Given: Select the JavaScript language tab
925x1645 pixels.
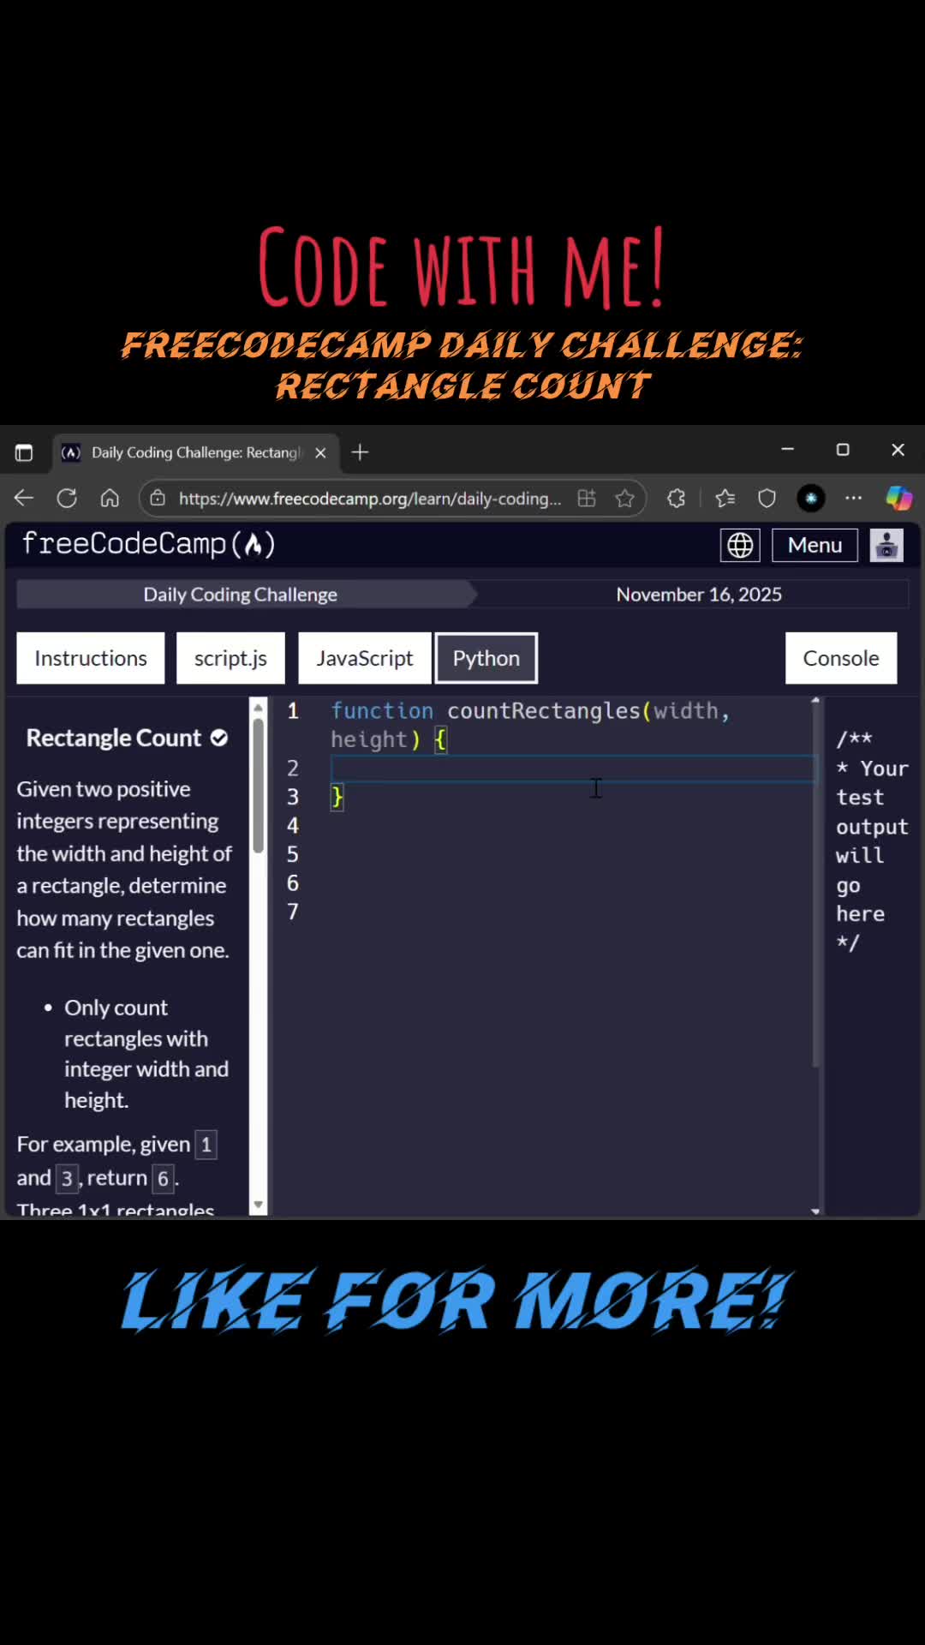Looking at the screenshot, I should [365, 658].
